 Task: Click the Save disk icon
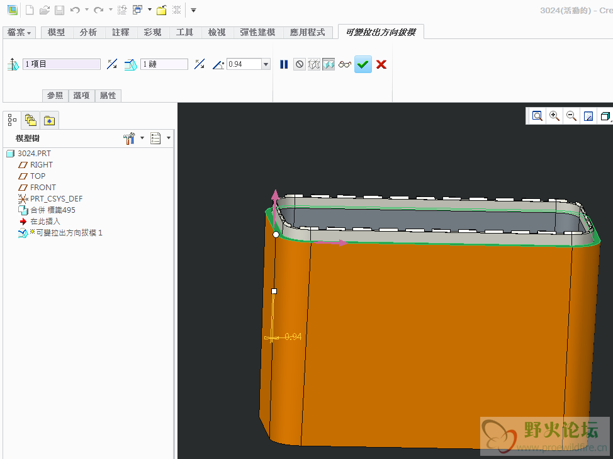[59, 10]
